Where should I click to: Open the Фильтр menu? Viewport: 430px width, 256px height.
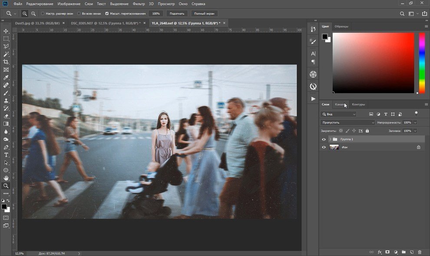coord(139,3)
